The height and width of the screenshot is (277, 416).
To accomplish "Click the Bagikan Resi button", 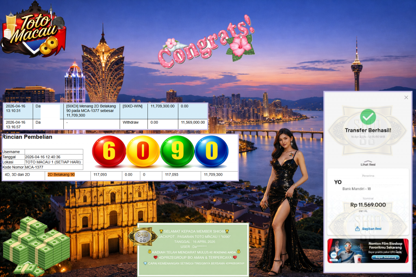I will pyautogui.click(x=372, y=228).
